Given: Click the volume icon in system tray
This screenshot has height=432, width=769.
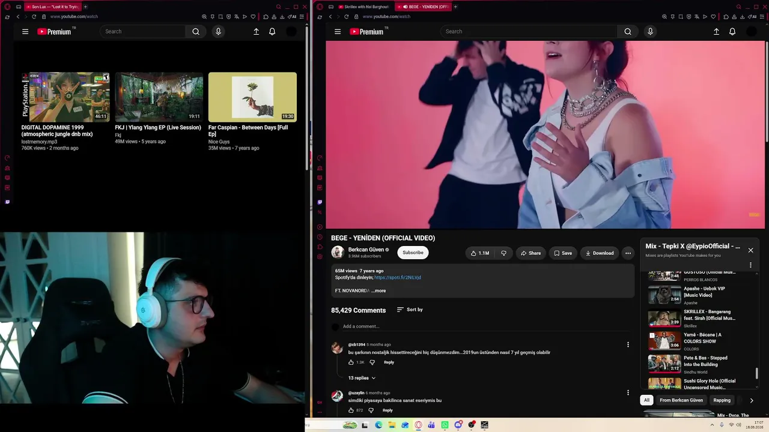Looking at the screenshot, I should (739, 425).
